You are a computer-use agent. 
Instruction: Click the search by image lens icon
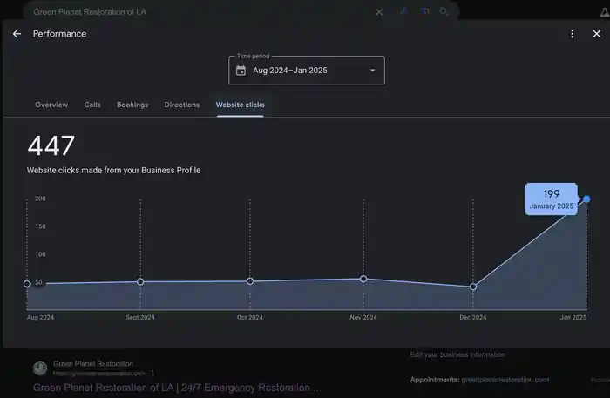(424, 11)
